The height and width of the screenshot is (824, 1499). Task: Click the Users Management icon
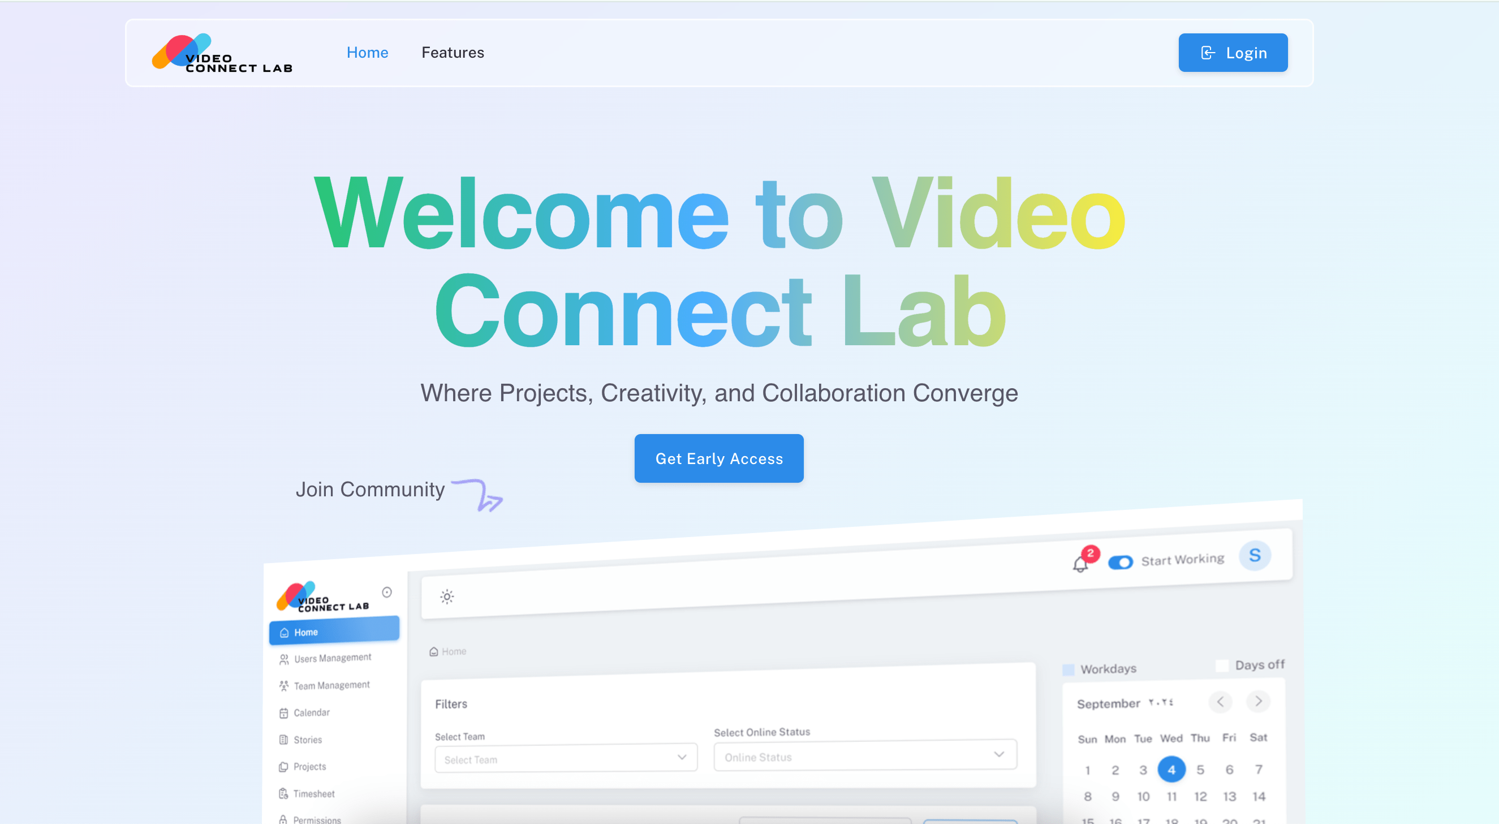(x=283, y=659)
